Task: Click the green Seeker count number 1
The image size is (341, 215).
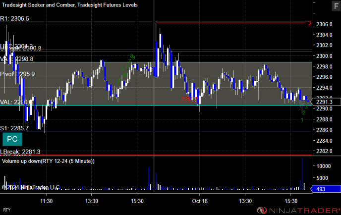Action: click(x=302, y=119)
